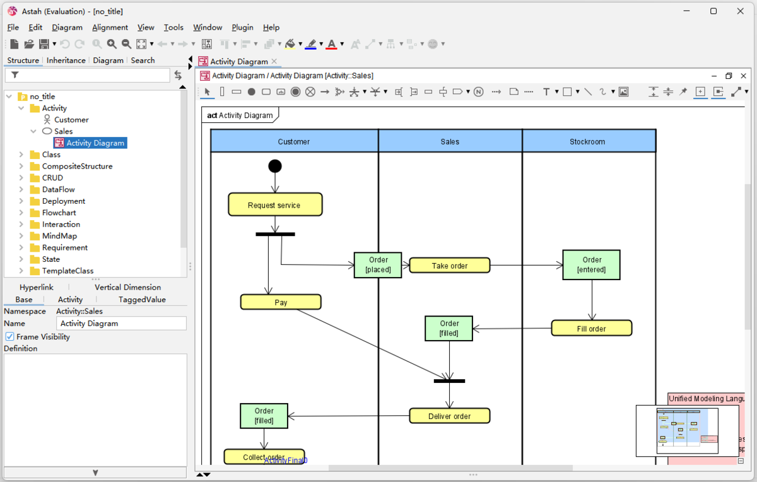Select the Initial Node tool in diagram toolbar

[x=252, y=91]
